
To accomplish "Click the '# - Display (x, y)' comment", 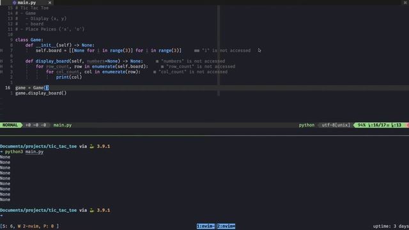I will (x=41, y=19).
